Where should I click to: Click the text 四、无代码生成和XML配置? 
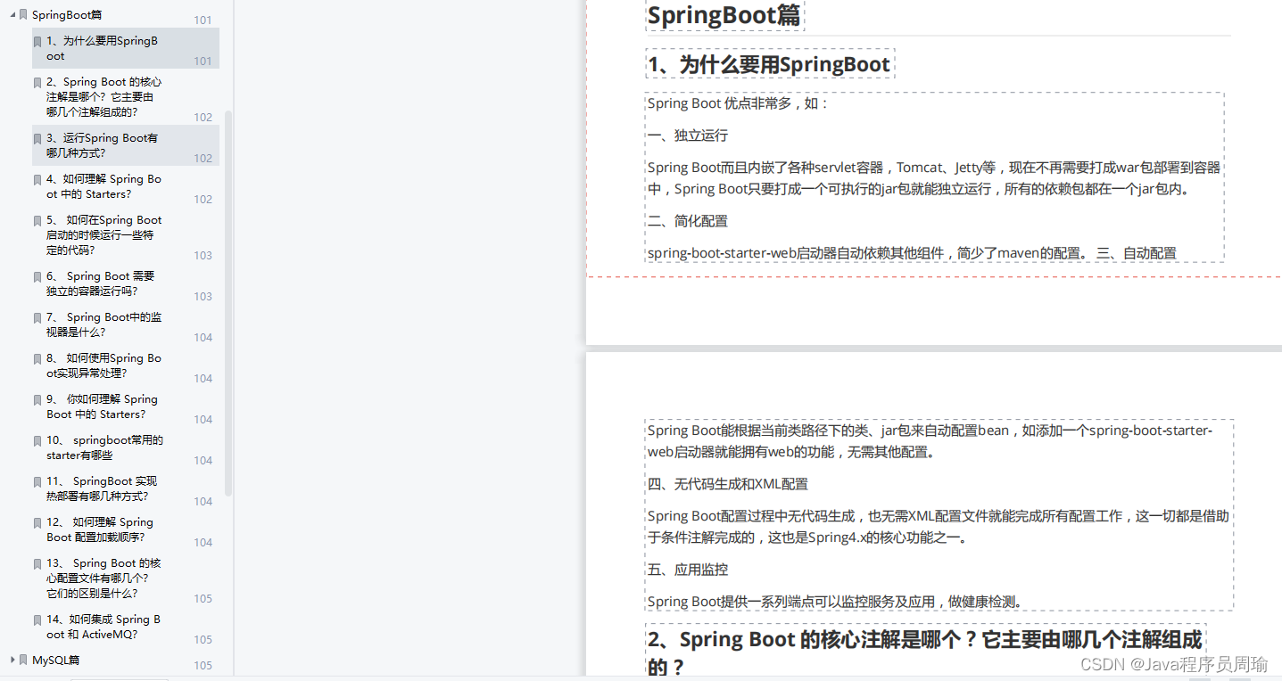[x=728, y=484]
